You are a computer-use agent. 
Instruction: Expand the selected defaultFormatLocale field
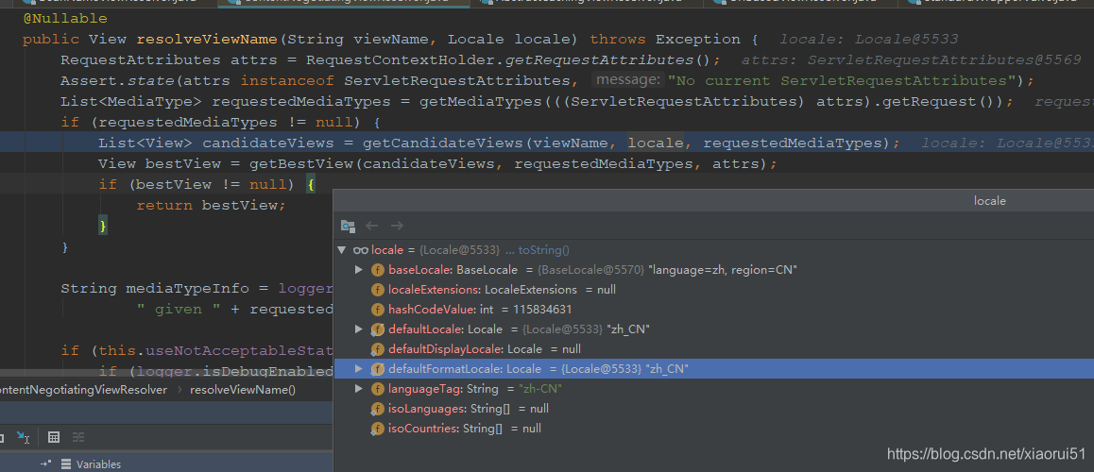click(359, 369)
